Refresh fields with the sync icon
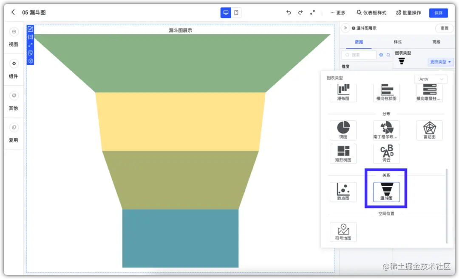 388,55
